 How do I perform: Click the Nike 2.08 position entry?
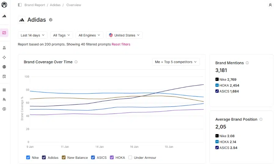225,136
